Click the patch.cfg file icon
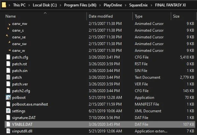197x135 pixels. [x=8, y=57]
